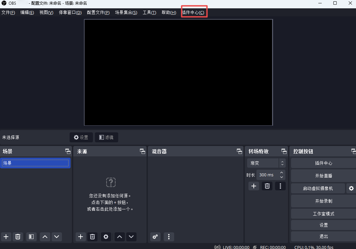356x249 pixels.
Task: Undock the 控制按钮 panel
Action: (x=354, y=151)
